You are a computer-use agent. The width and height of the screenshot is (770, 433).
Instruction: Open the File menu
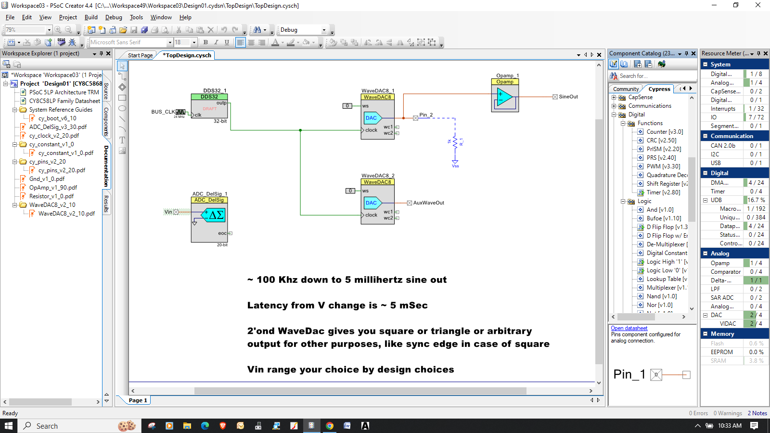(x=10, y=17)
